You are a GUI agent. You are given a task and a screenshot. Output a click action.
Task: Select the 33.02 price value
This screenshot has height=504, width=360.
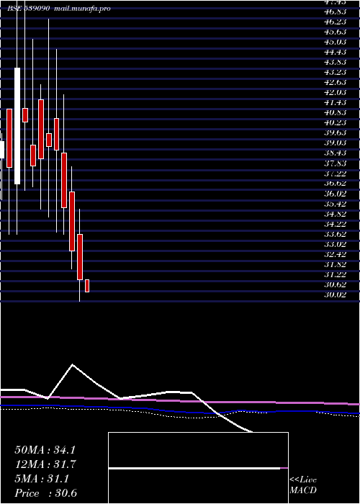(x=336, y=244)
